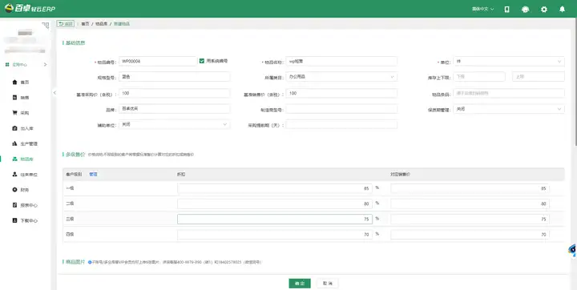Click the shopping cart 采购 icon
Viewport: 577px width, 290px height.
click(14, 113)
